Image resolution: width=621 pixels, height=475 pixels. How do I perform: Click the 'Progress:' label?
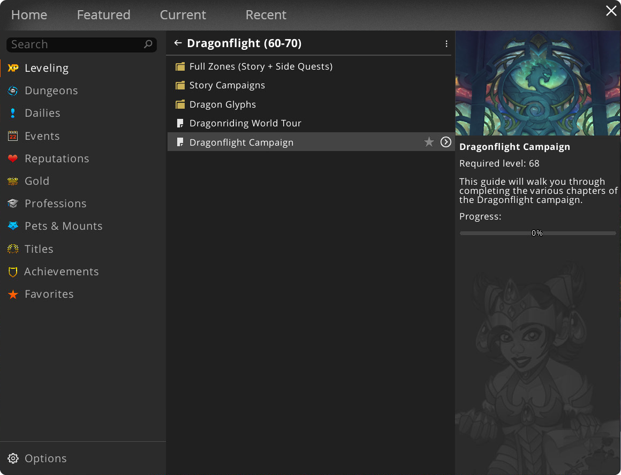click(x=480, y=217)
